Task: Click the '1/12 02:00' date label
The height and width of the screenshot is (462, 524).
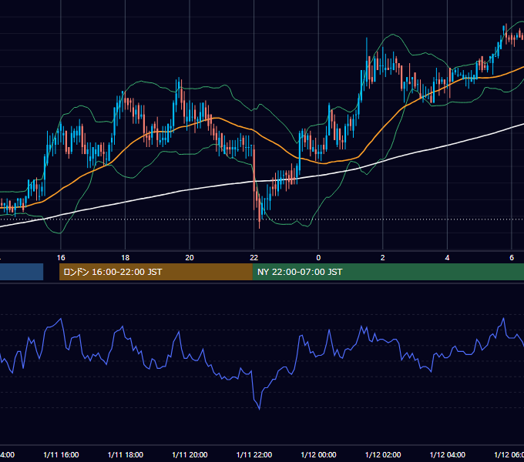Action: pos(383,455)
